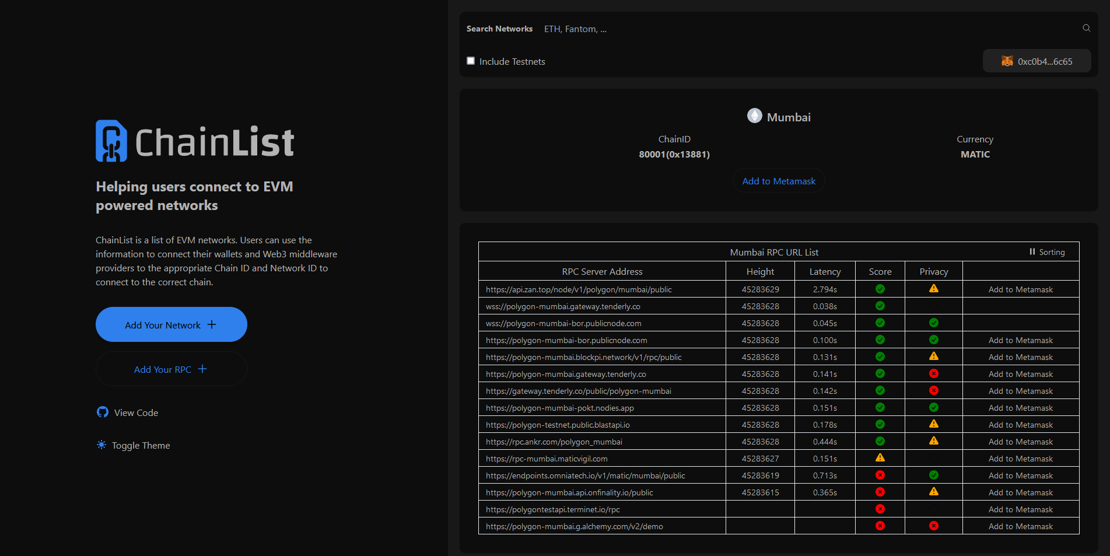Enable the Include Testnets checkbox
Screen dimensions: 1110x556
(471, 61)
